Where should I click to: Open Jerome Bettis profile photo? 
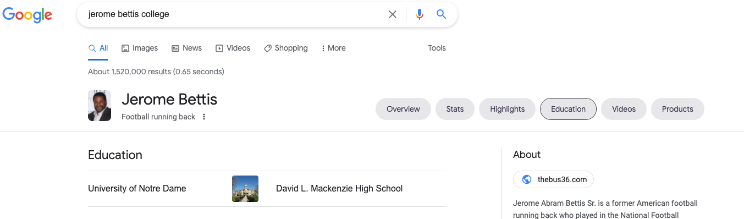pos(100,106)
